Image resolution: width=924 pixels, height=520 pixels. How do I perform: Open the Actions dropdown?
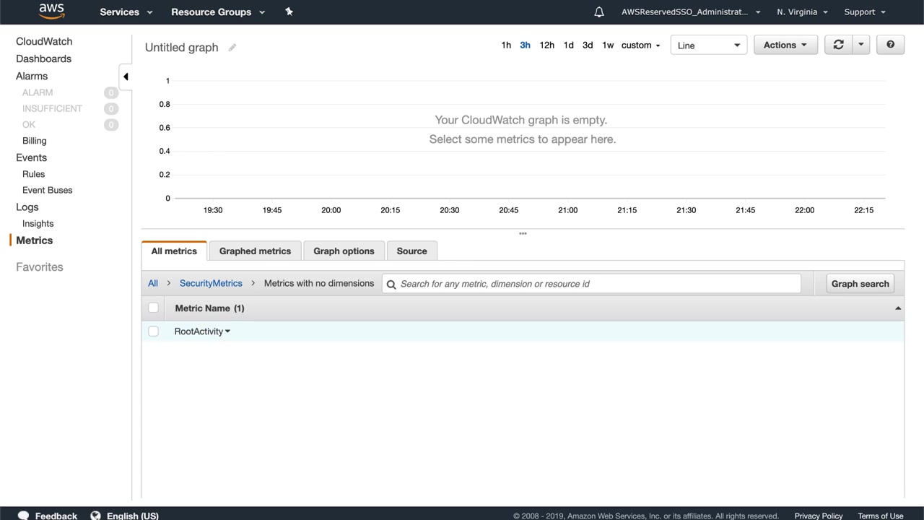pyautogui.click(x=785, y=45)
